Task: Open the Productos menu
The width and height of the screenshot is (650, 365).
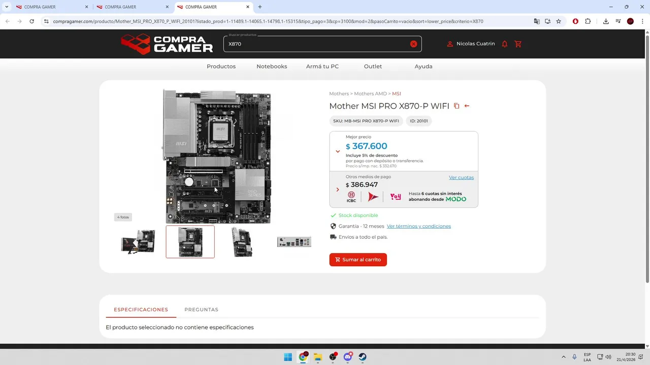Action: [x=221, y=66]
